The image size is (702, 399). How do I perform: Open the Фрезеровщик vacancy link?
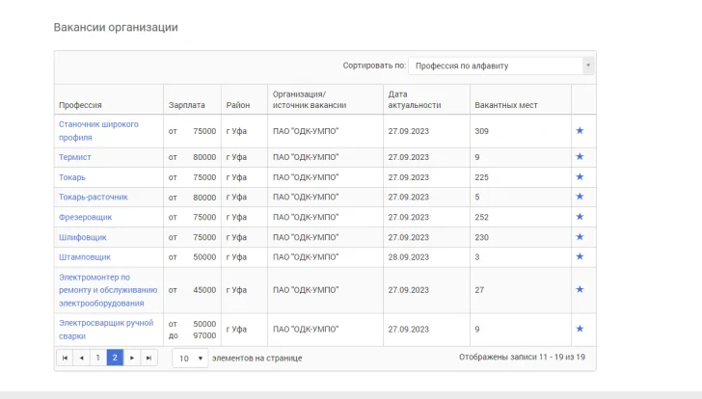[85, 217]
